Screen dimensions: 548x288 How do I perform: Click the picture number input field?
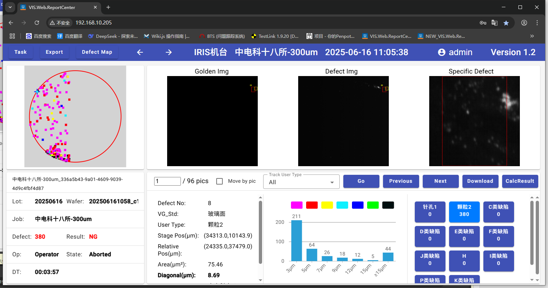pos(168,181)
